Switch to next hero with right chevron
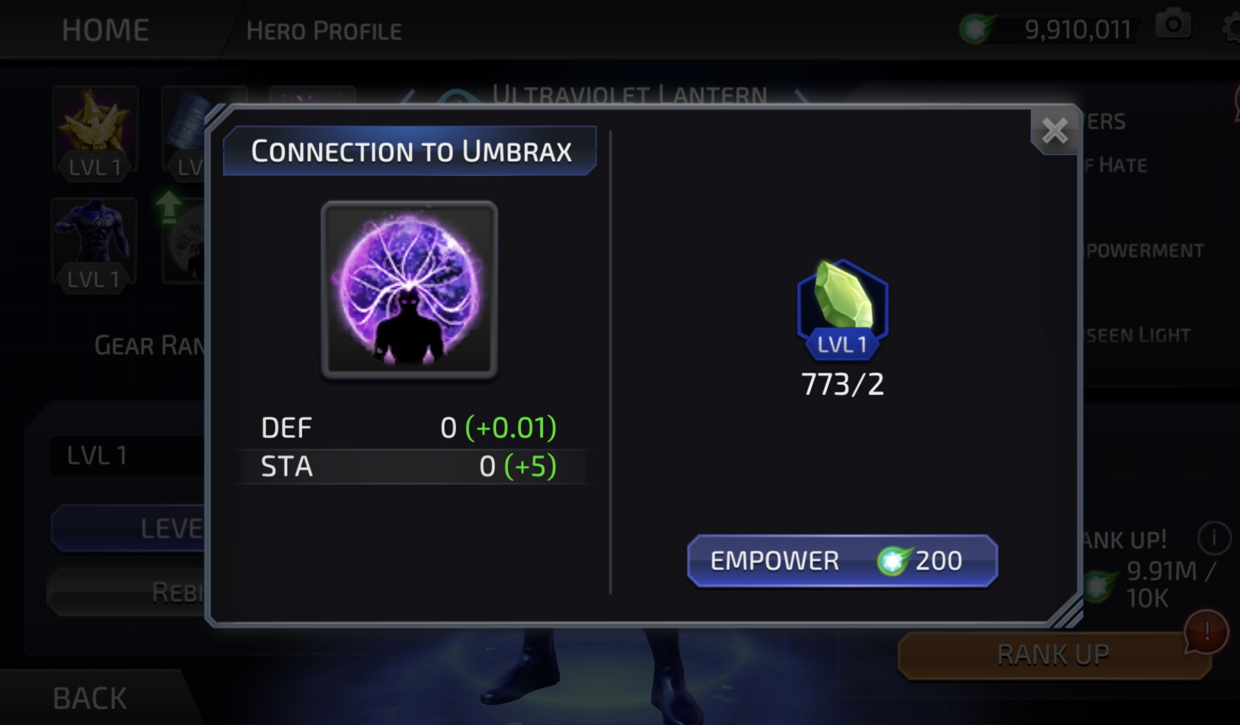The image size is (1240, 725). point(801,97)
